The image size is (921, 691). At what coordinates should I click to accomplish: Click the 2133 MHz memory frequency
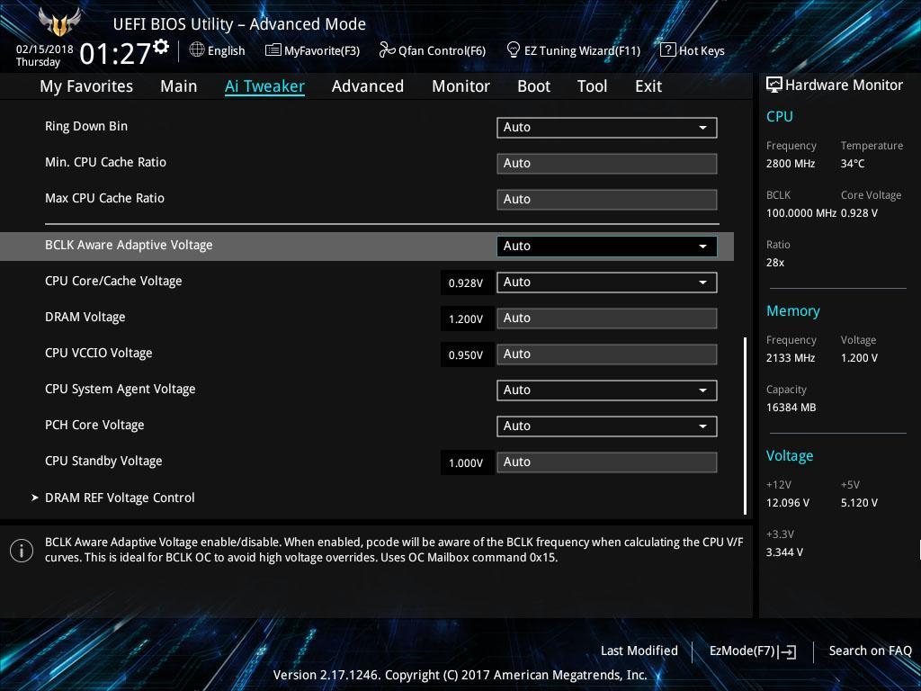pyautogui.click(x=791, y=358)
